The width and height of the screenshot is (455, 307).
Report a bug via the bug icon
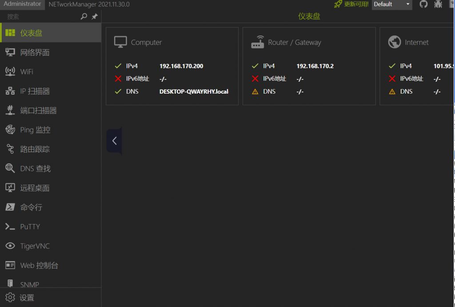438,4
